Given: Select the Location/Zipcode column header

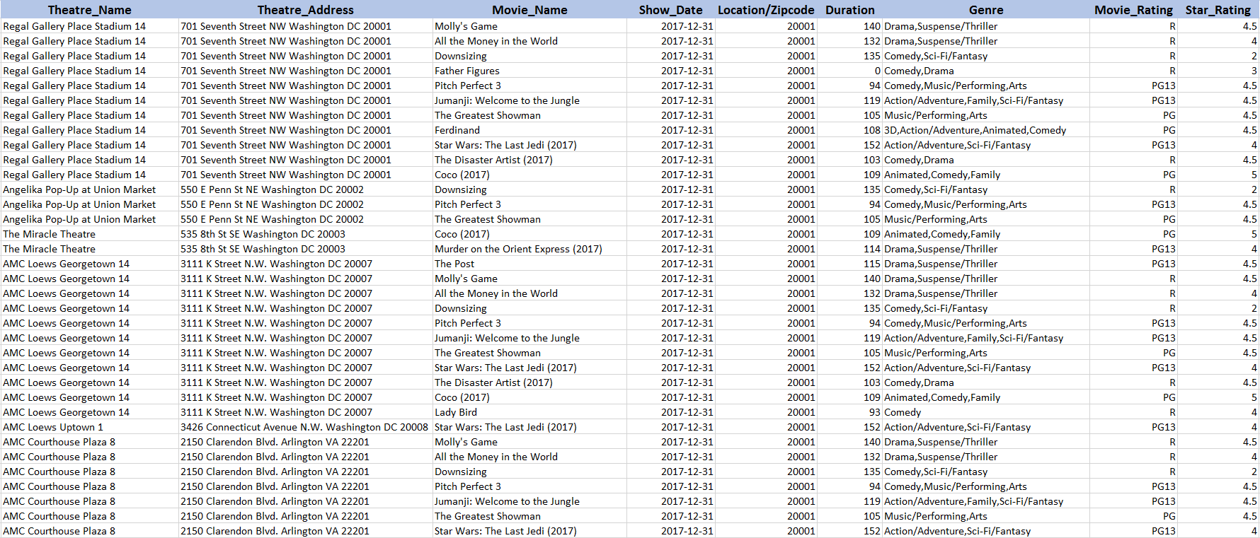Looking at the screenshot, I should tap(766, 10).
